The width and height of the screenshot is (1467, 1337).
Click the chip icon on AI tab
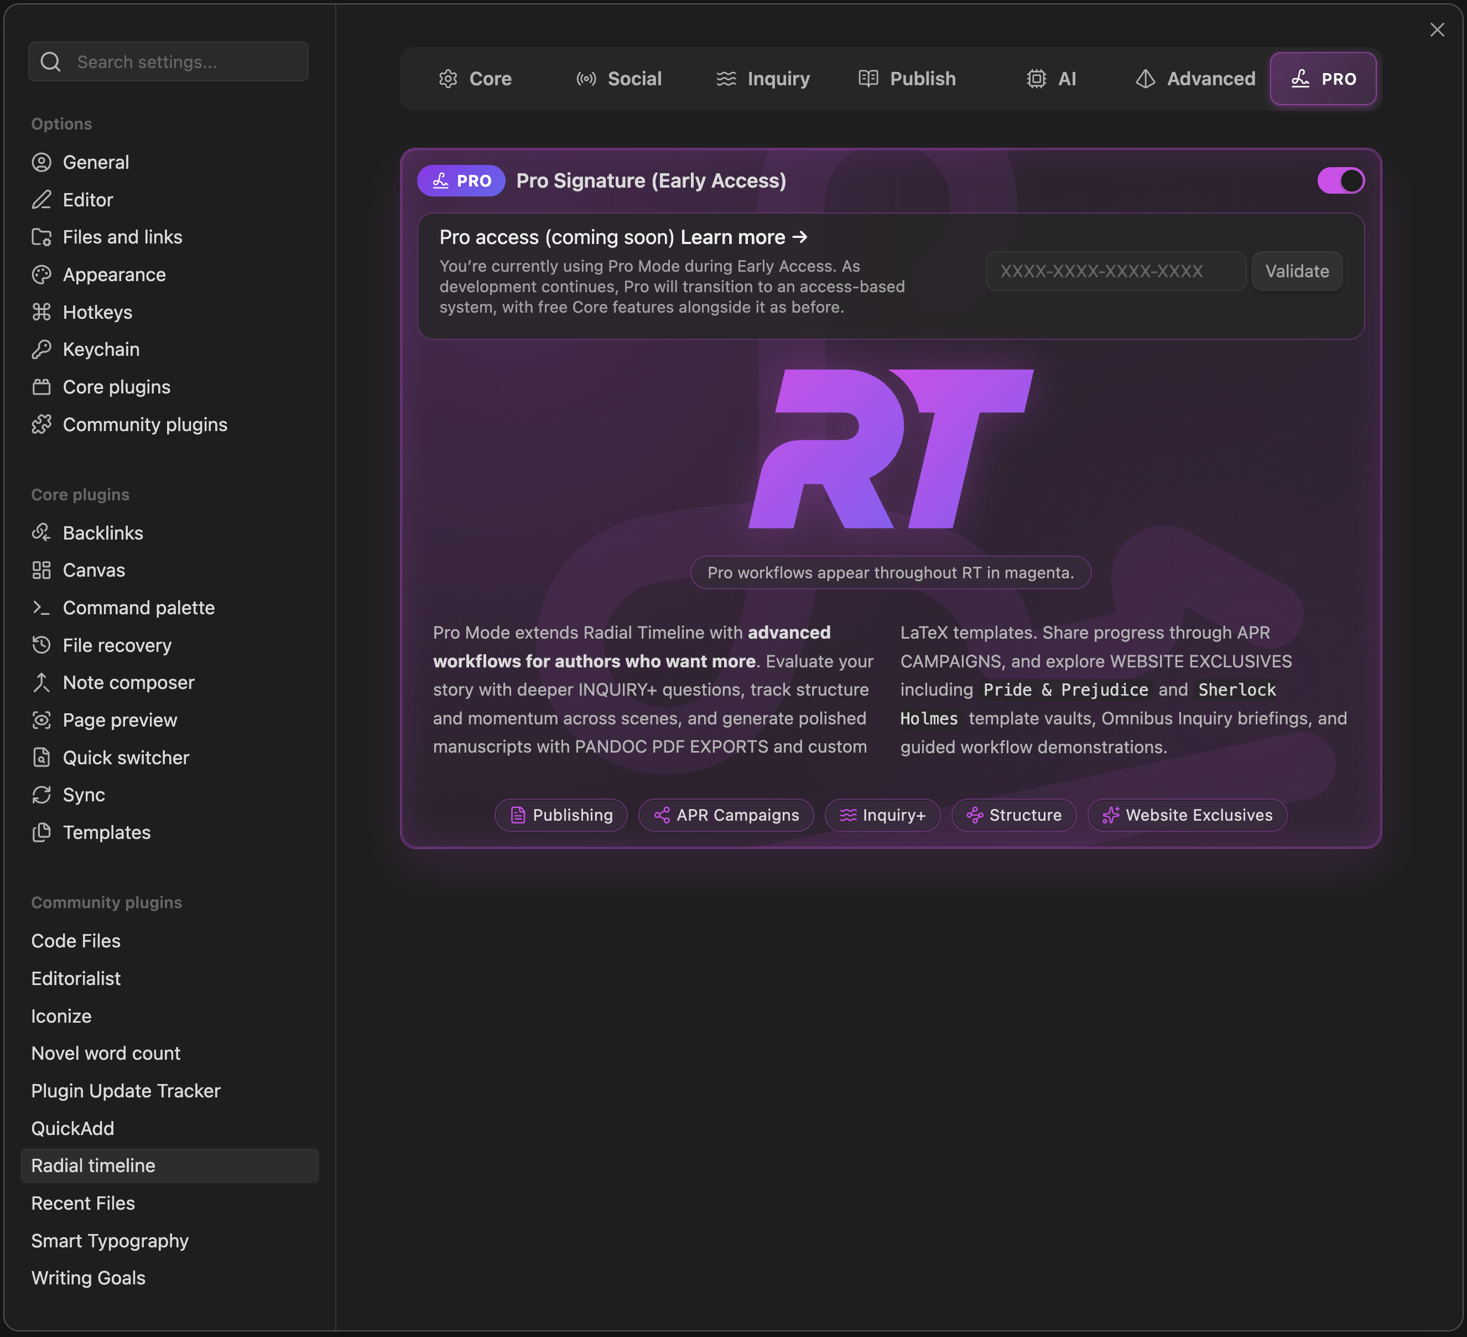pyautogui.click(x=1037, y=79)
